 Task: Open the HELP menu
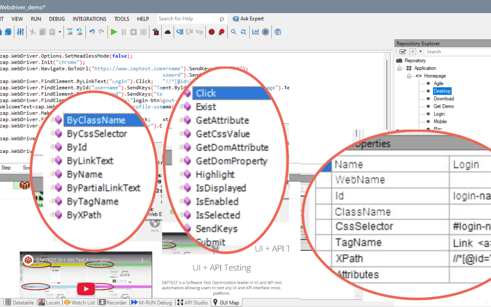[143, 19]
